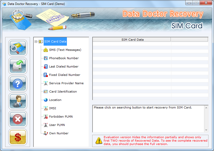Click the ID card icon for Card Identification

pyautogui.click(x=45, y=92)
